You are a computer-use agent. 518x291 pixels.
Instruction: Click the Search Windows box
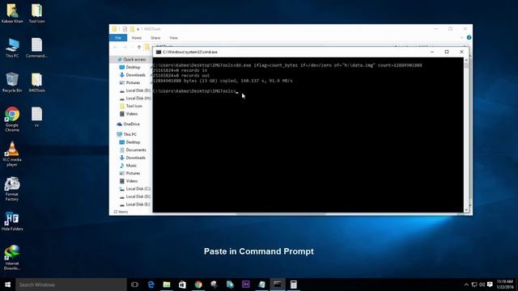[x=71, y=285]
